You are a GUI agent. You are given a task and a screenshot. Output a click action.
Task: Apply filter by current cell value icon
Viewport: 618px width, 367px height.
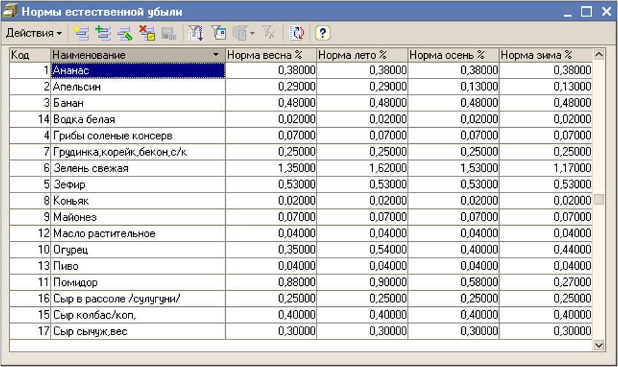[x=218, y=32]
